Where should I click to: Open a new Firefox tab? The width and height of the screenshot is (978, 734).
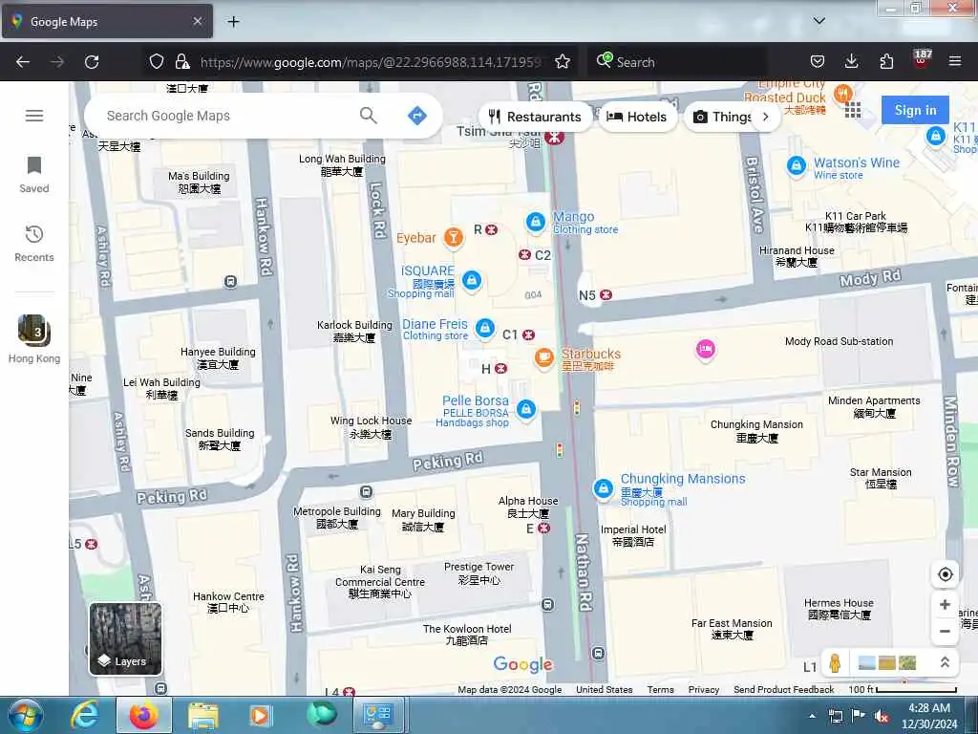[x=233, y=22]
